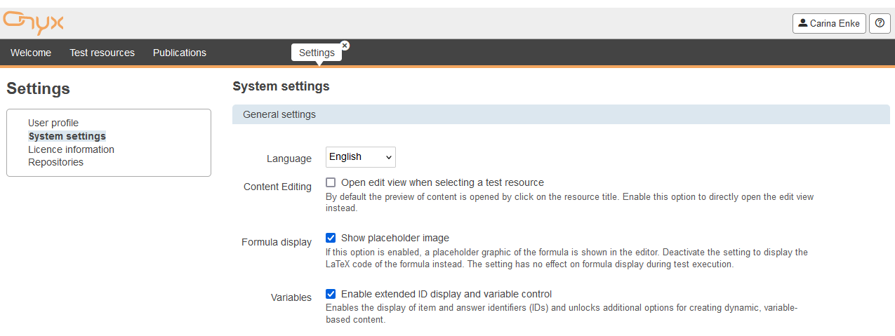Go to the Welcome tab

point(31,53)
